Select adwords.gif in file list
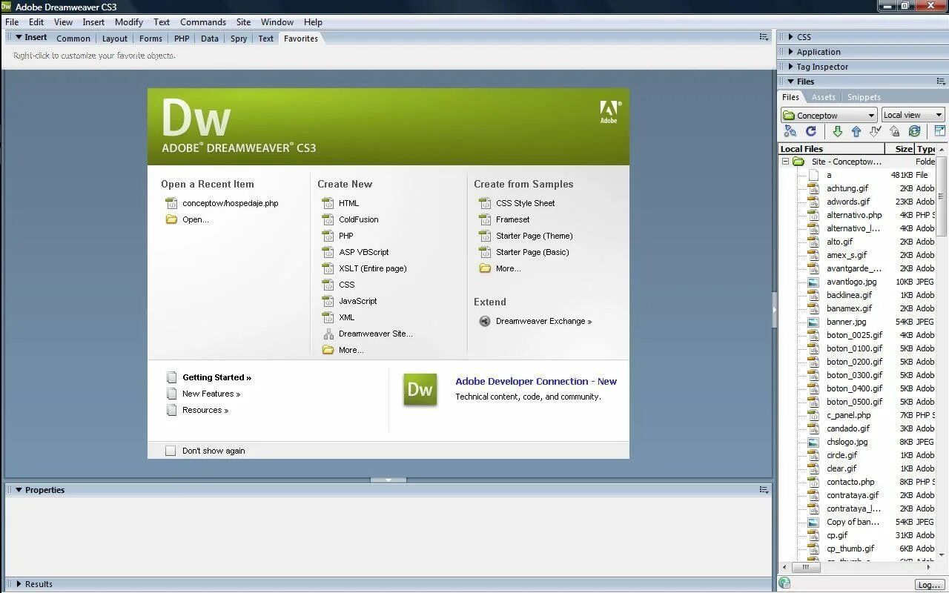The image size is (949, 593). pos(848,202)
